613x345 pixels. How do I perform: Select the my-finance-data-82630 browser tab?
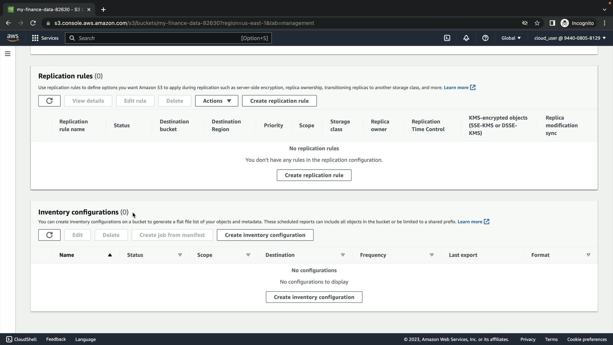click(48, 10)
